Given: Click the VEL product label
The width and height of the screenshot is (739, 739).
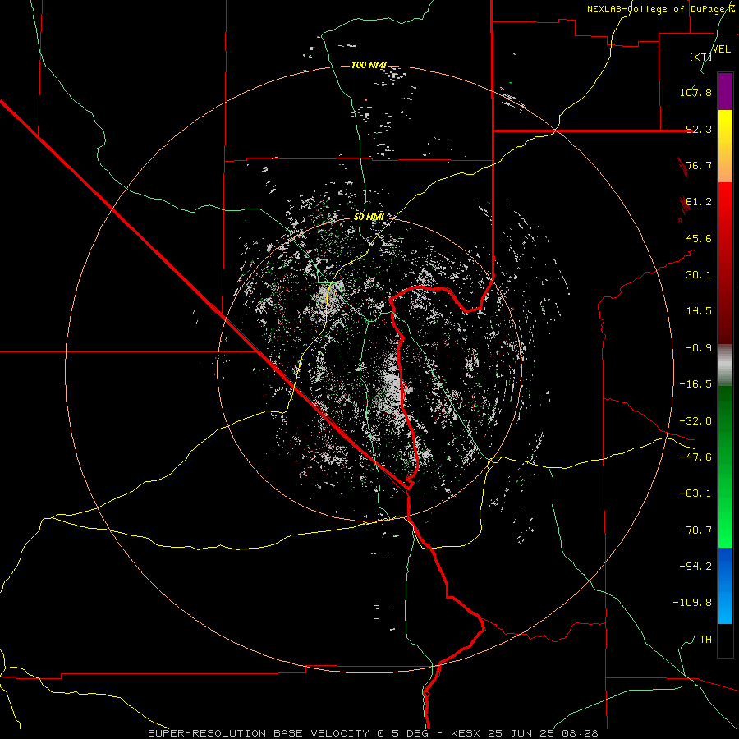Looking at the screenshot, I should tap(722, 49).
